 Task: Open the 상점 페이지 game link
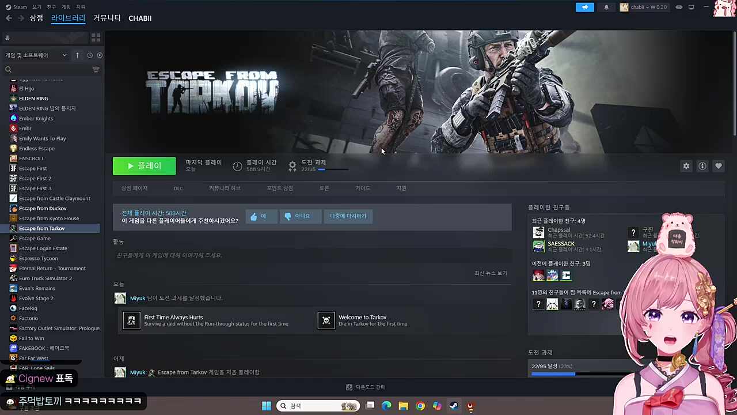point(134,188)
